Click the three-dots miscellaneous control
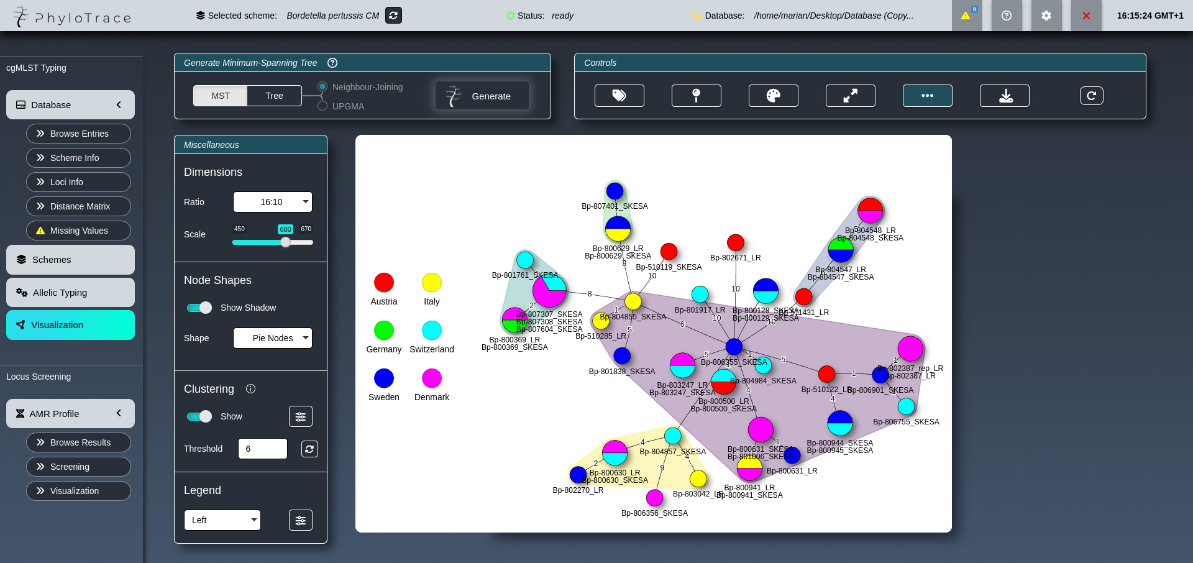 coord(927,96)
